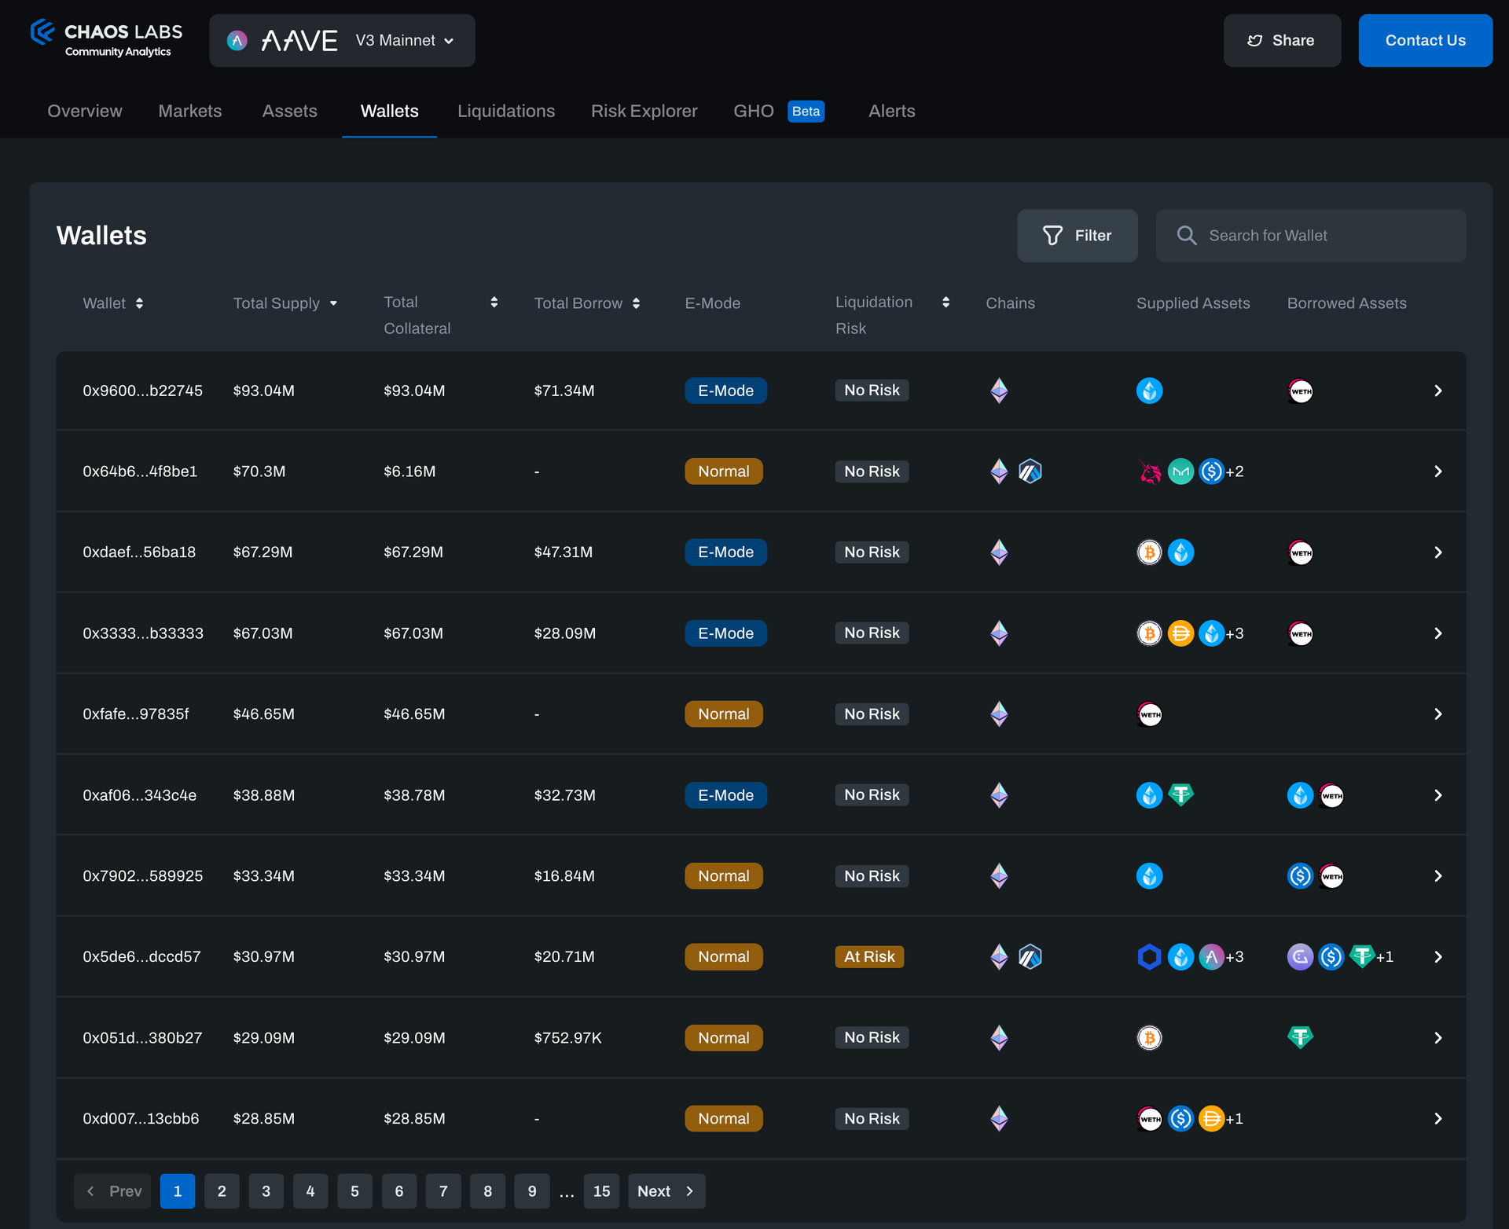Open the GHO Beta tab

click(x=779, y=112)
